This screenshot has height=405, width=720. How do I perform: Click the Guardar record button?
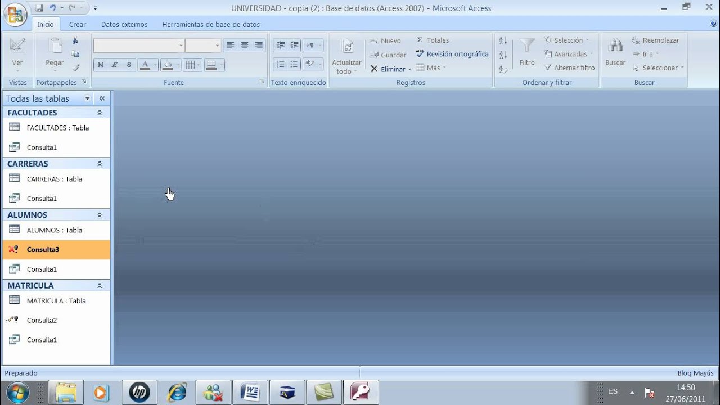pyautogui.click(x=388, y=55)
